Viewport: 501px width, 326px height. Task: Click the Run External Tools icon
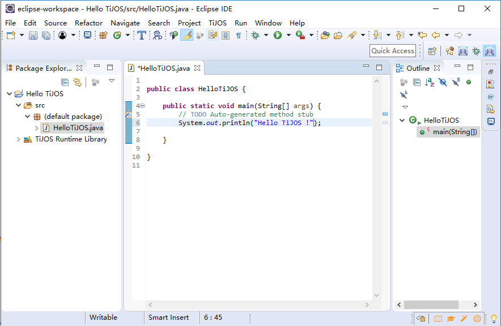300,35
